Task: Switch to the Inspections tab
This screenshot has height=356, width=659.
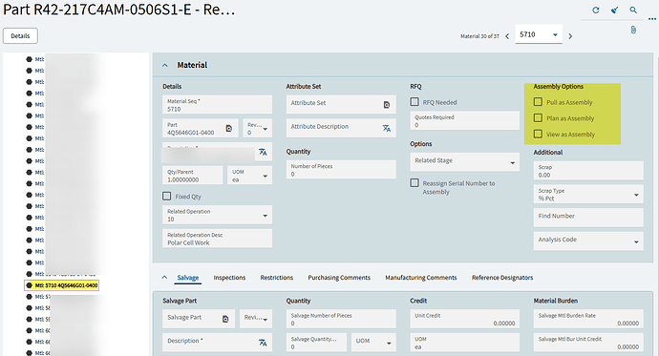Action: (229, 278)
